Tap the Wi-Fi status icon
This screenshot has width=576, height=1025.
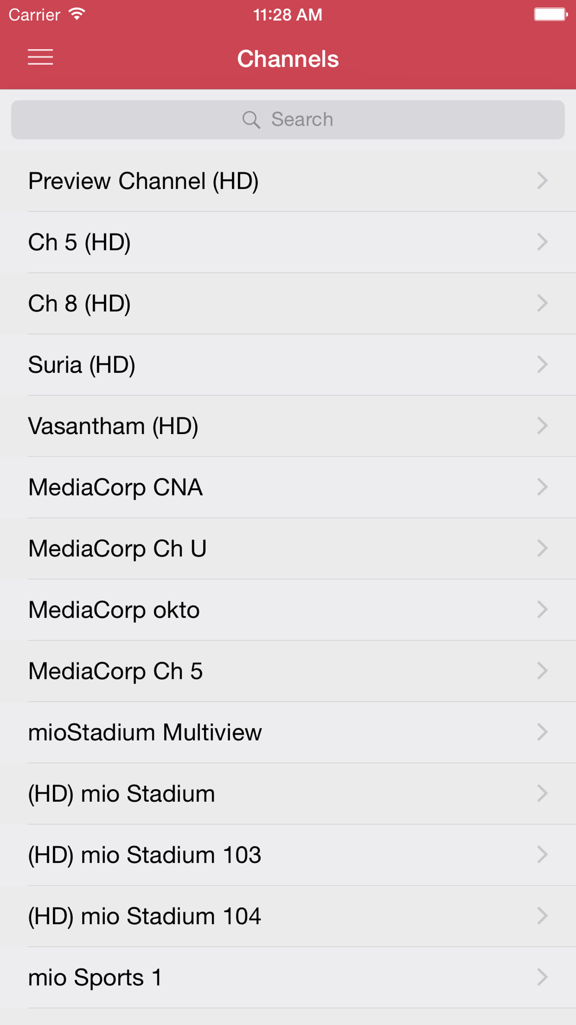[x=77, y=14]
